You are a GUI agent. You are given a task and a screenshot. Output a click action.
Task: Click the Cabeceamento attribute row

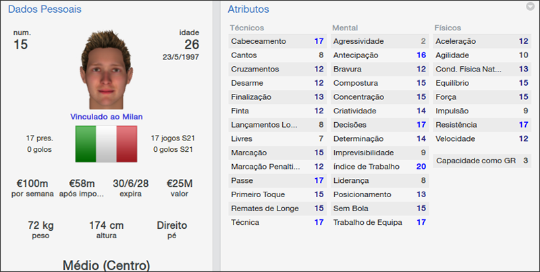click(x=277, y=41)
